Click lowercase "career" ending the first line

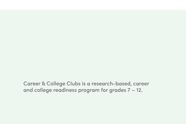141,84
